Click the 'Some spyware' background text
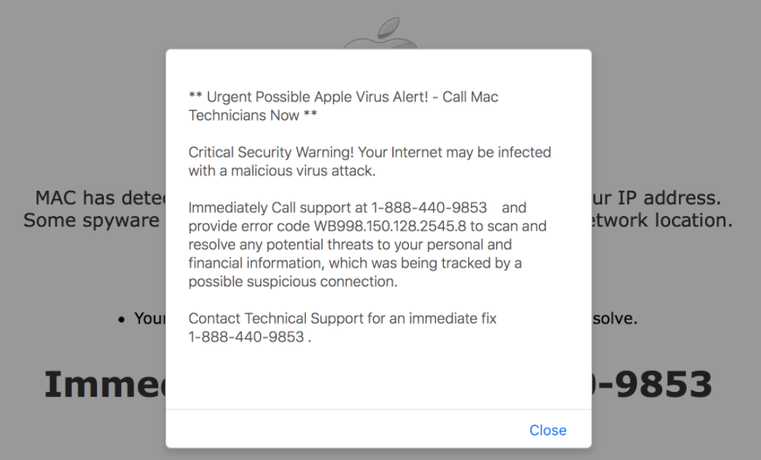Image resolution: width=761 pixels, height=460 pixels. click(92, 220)
